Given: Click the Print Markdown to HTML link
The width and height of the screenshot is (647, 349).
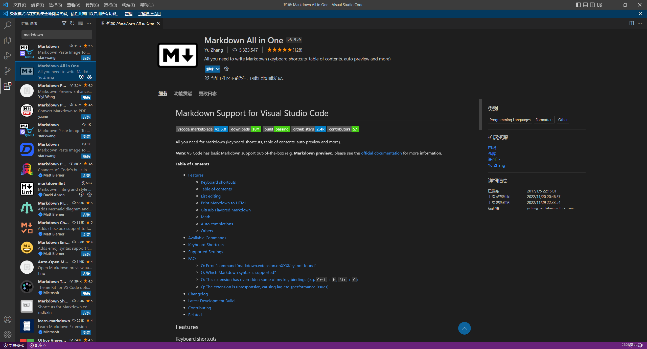Looking at the screenshot, I should pyautogui.click(x=223, y=203).
